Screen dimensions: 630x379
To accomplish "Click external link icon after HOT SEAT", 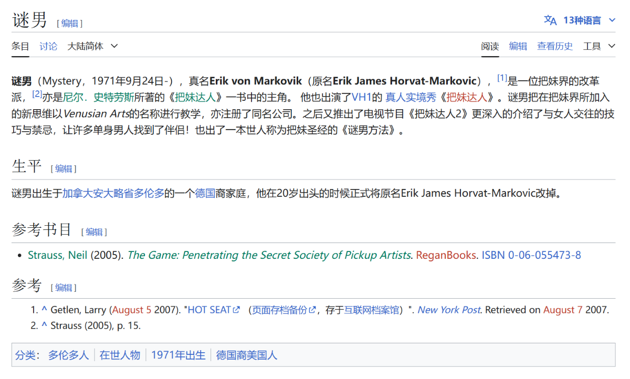I will (x=236, y=310).
